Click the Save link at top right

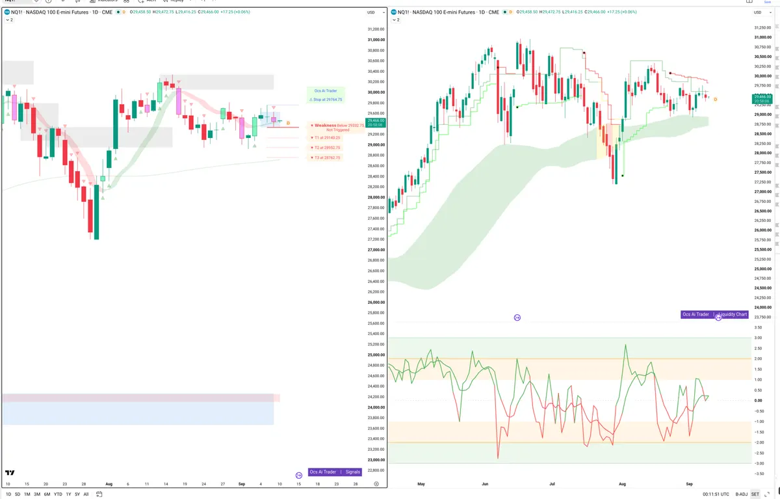click(768, 2)
